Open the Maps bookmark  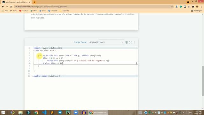point(34,11)
